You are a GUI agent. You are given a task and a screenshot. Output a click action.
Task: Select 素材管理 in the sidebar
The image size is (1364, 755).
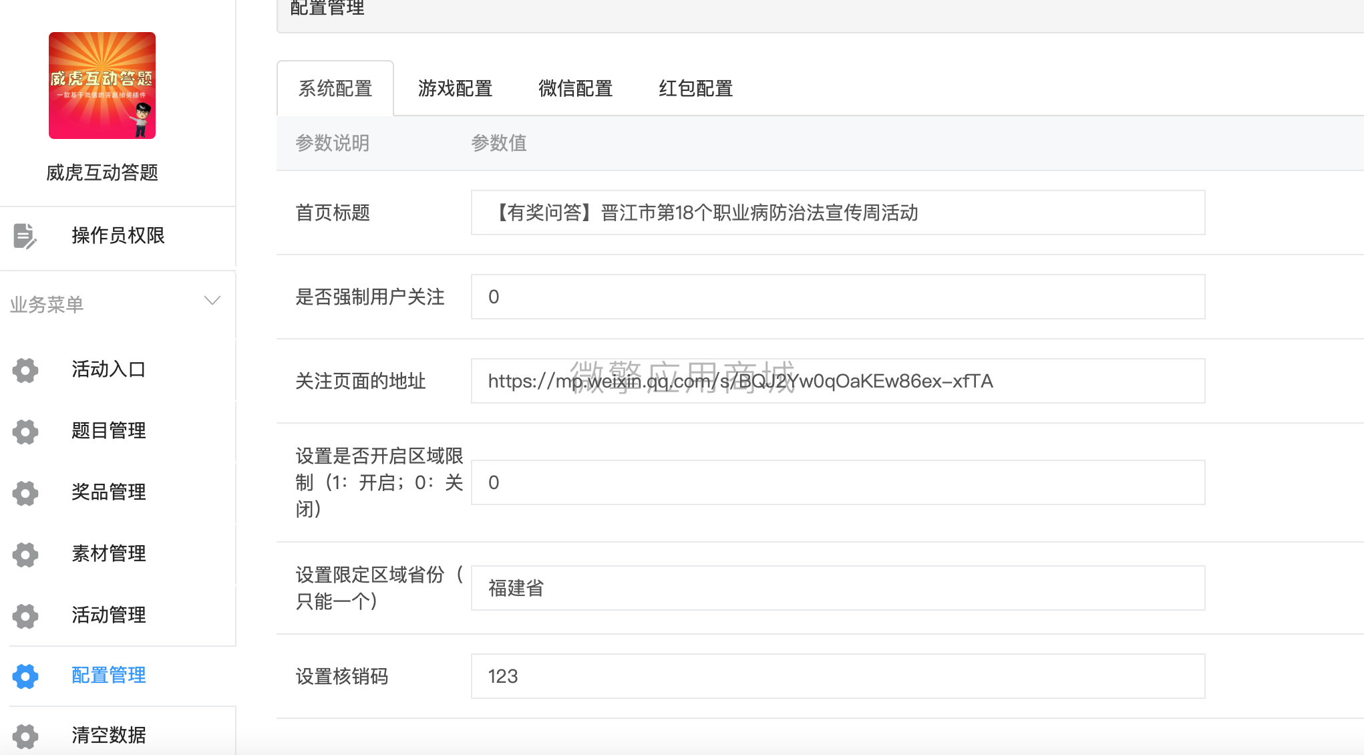109,554
